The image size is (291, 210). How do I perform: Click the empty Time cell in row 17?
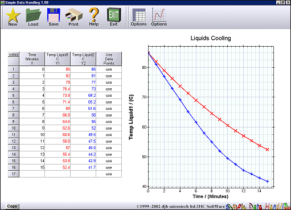pyautogui.click(x=32, y=174)
